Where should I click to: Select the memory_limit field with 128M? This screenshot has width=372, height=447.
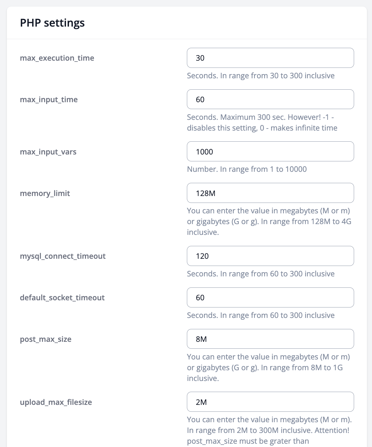[x=270, y=193]
